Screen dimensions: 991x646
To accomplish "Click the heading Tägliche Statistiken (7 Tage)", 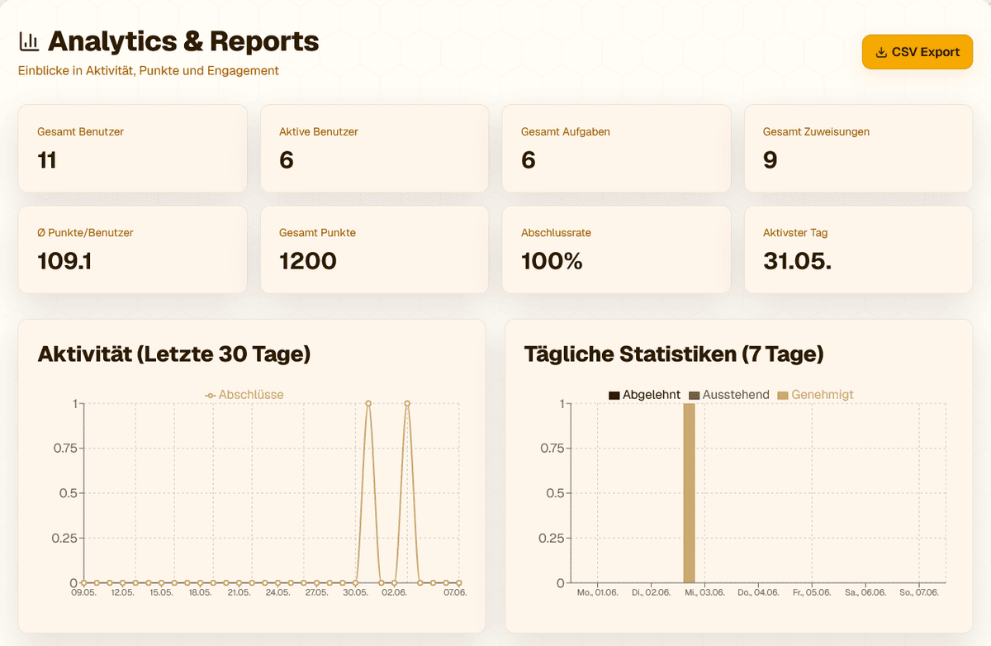I will (x=674, y=354).
